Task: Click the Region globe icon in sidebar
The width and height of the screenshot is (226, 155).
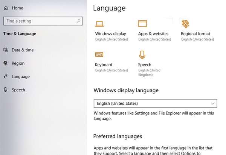Action: pos(6,63)
